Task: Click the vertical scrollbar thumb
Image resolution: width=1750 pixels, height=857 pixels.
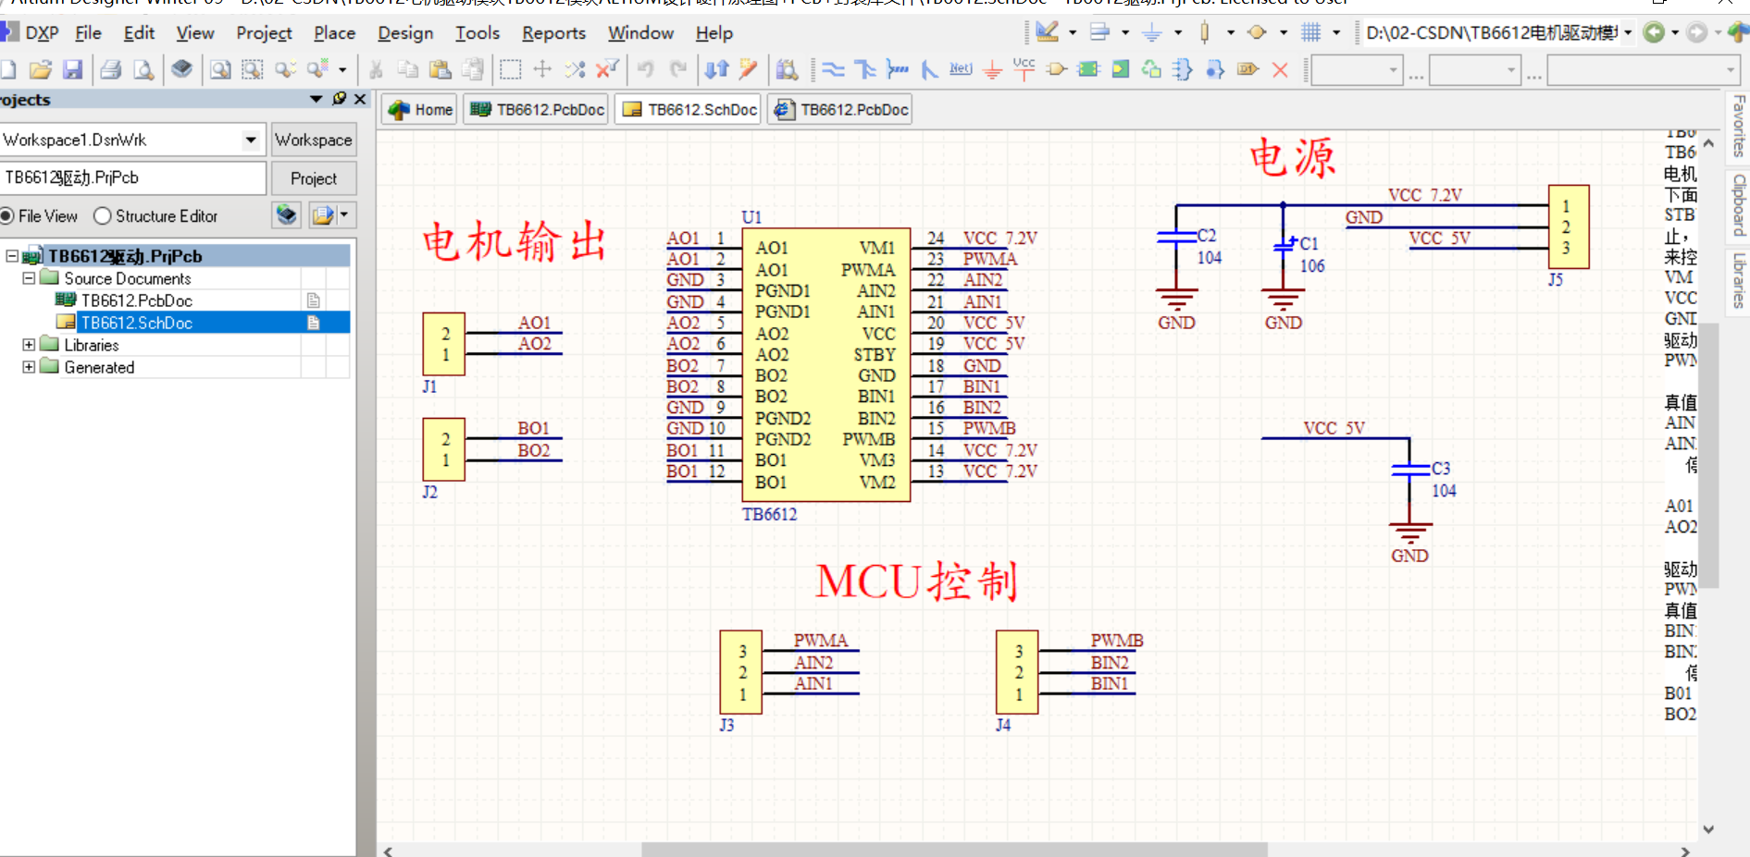Action: [x=1708, y=455]
